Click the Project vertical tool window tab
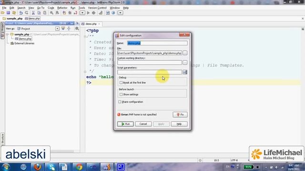 (x=2, y=30)
